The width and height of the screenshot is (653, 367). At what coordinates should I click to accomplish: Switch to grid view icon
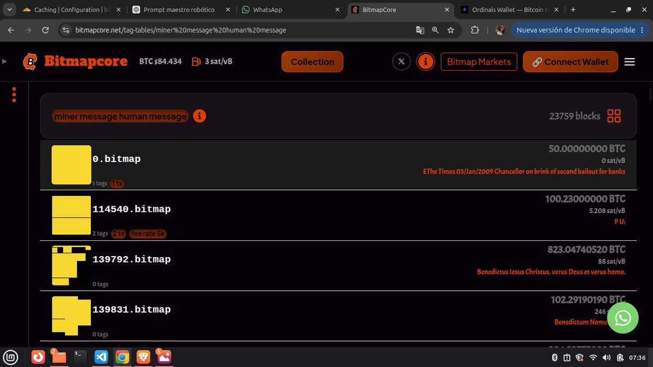point(614,116)
